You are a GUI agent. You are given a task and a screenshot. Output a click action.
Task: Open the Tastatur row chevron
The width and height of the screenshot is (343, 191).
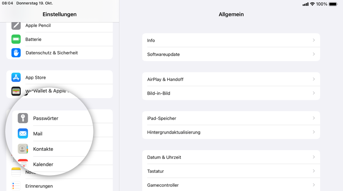point(314,171)
